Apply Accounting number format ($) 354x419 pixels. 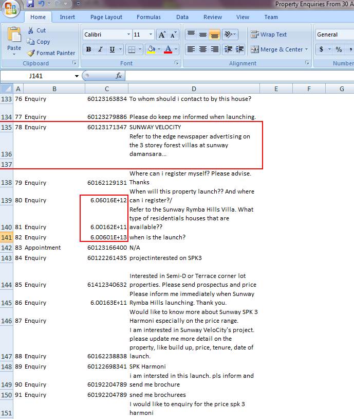[x=322, y=49]
